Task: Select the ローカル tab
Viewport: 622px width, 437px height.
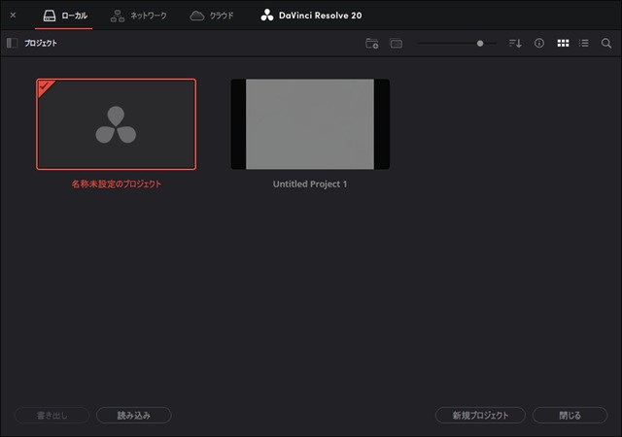Action: [64, 16]
